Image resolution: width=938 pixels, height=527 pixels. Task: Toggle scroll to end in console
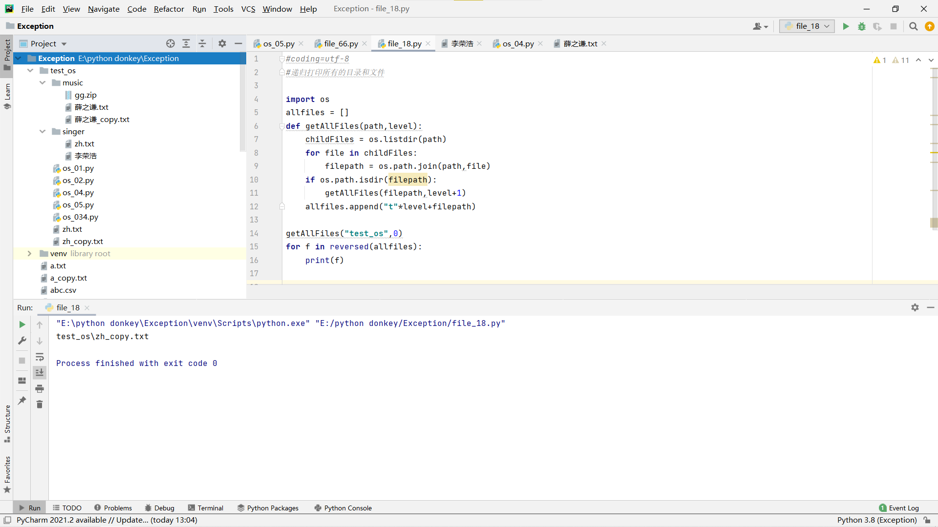pos(40,372)
